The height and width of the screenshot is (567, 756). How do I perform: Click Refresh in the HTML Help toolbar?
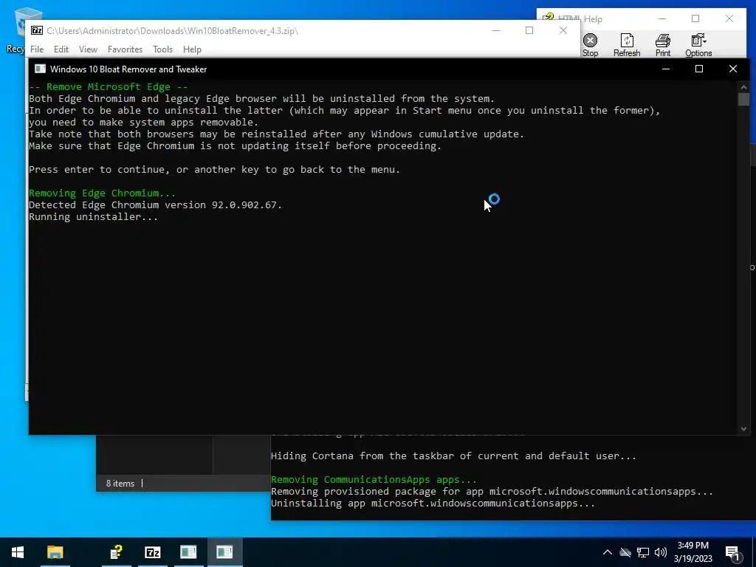tap(627, 45)
